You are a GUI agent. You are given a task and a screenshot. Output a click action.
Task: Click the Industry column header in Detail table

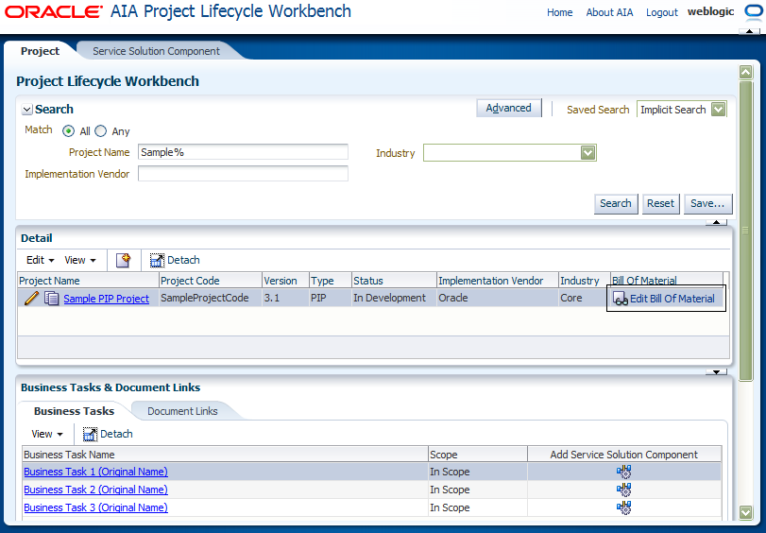point(585,281)
